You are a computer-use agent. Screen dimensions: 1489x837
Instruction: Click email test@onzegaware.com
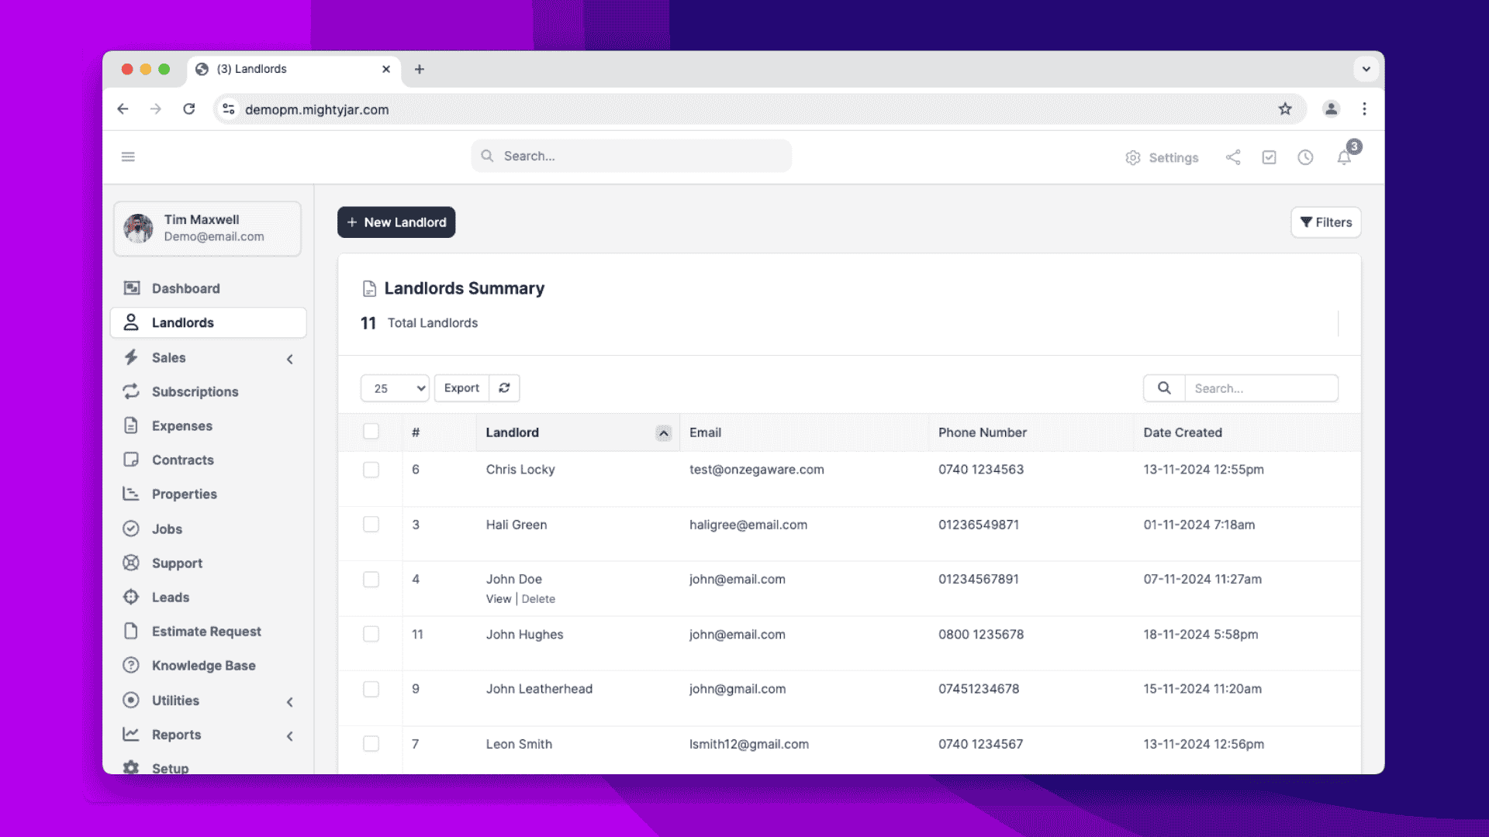pos(756,470)
